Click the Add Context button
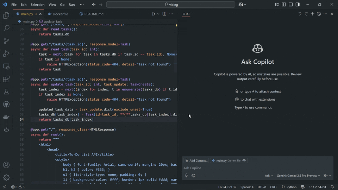 click(x=196, y=160)
